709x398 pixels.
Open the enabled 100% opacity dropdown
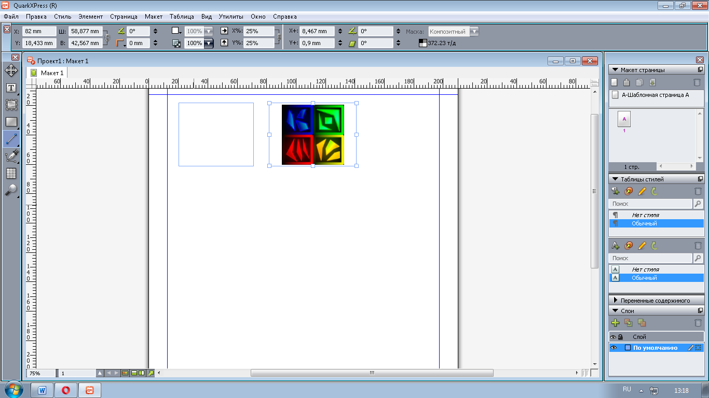(x=209, y=44)
